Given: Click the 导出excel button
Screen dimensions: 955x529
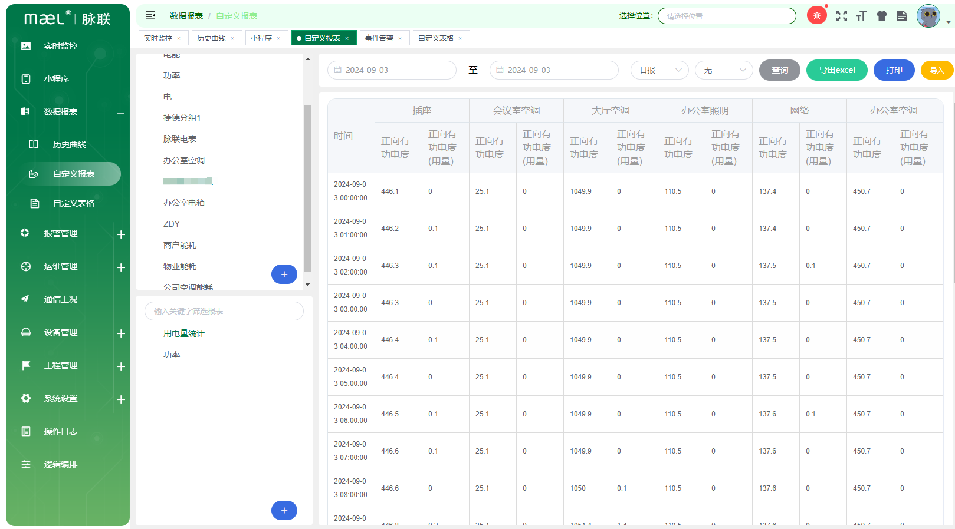Looking at the screenshot, I should click(836, 70).
